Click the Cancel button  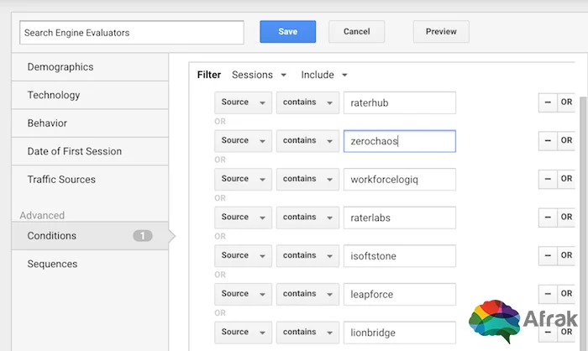point(357,32)
